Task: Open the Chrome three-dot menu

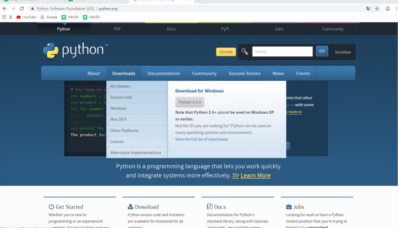Action: [x=396, y=8]
